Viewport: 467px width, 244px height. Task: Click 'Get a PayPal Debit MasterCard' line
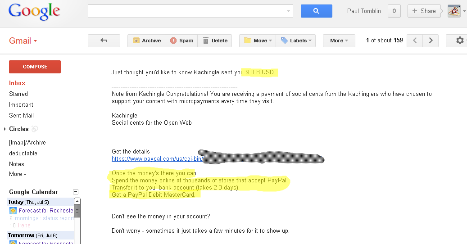pos(154,194)
